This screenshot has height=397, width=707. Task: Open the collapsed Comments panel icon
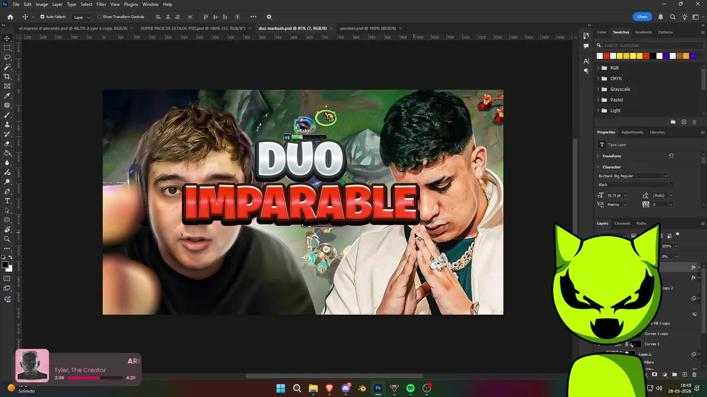(586, 46)
